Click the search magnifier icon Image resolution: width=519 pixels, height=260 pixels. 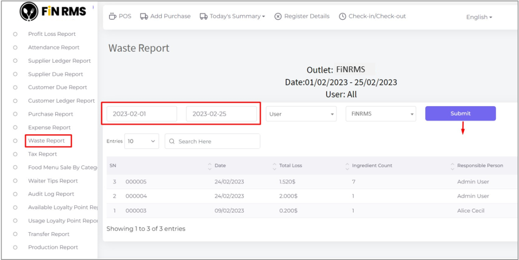pyautogui.click(x=172, y=142)
